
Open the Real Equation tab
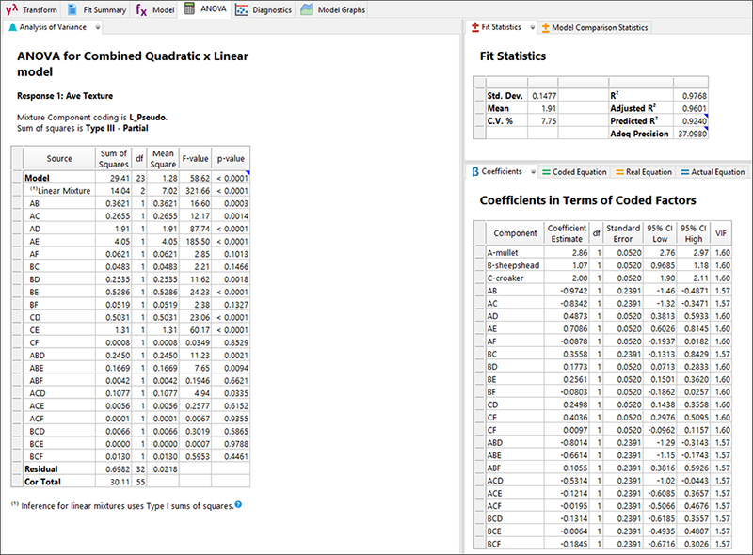click(x=644, y=172)
